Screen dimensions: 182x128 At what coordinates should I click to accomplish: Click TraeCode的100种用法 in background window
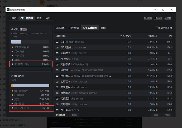14,125
